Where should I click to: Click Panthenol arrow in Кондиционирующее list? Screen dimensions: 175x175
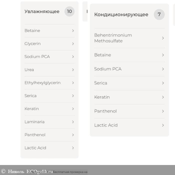click(163, 111)
